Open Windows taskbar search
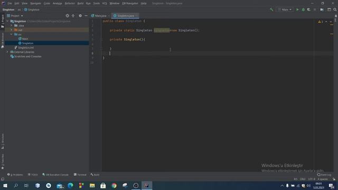Image resolution: width=338 pixels, height=190 pixels. [x=16, y=185]
